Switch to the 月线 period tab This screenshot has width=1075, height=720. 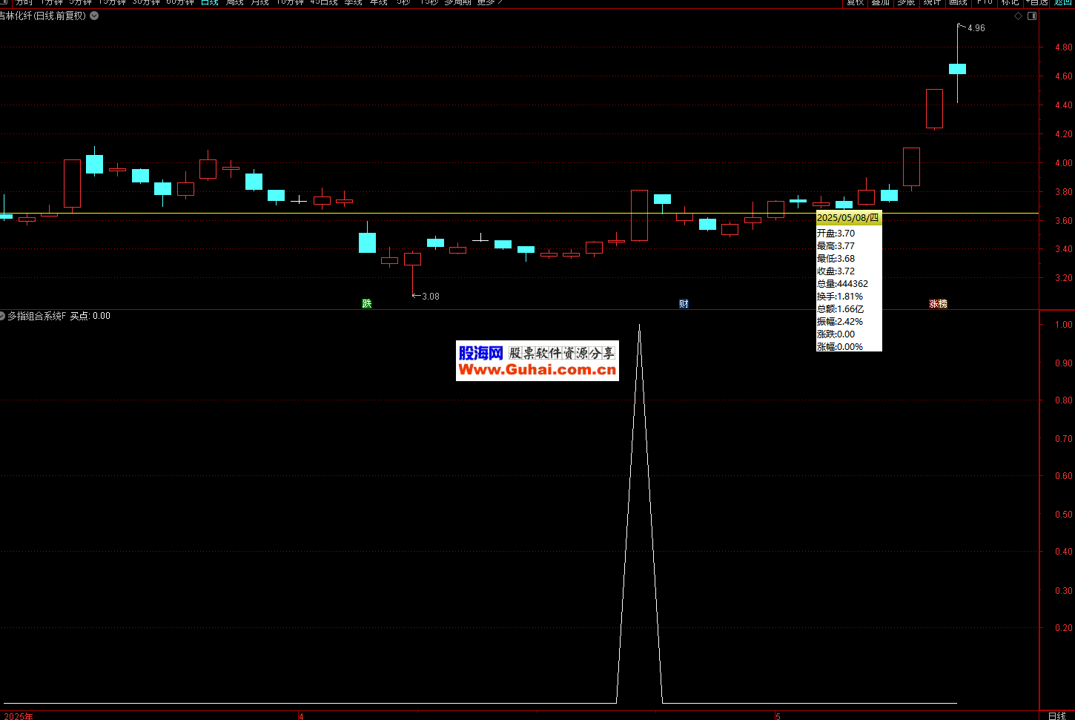pyautogui.click(x=259, y=3)
